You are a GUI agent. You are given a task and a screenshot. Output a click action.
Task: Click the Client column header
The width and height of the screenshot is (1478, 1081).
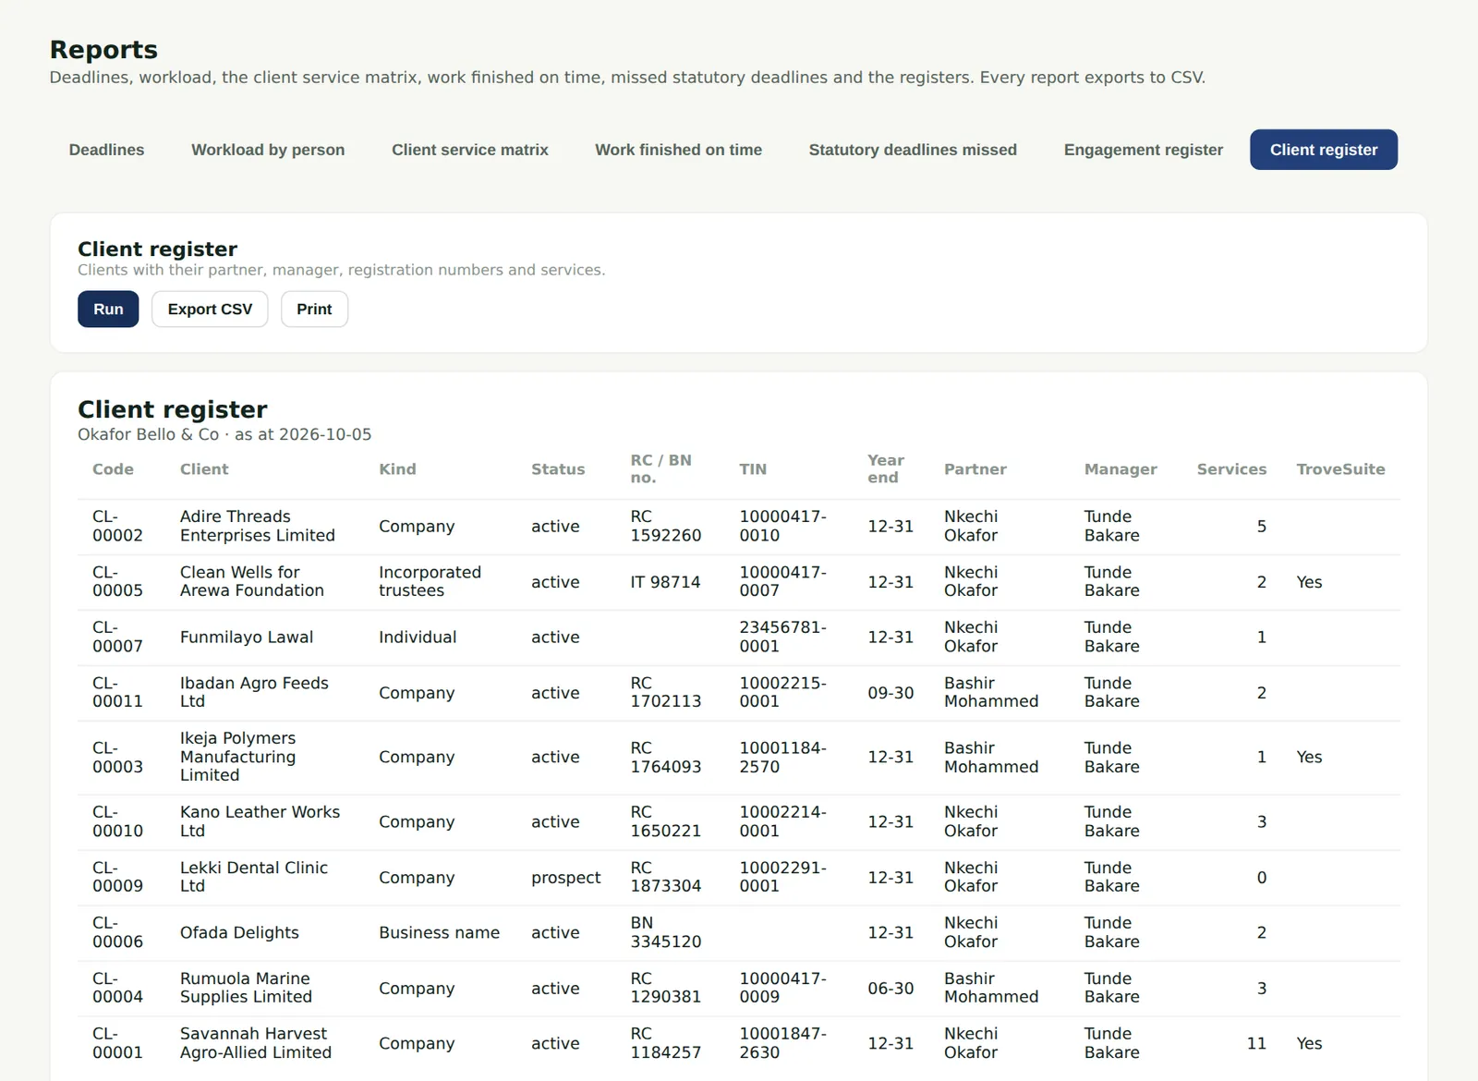coord(204,469)
